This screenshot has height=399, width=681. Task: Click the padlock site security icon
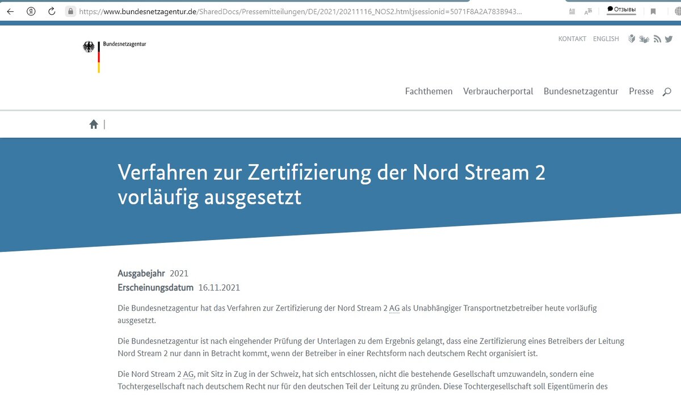[70, 11]
